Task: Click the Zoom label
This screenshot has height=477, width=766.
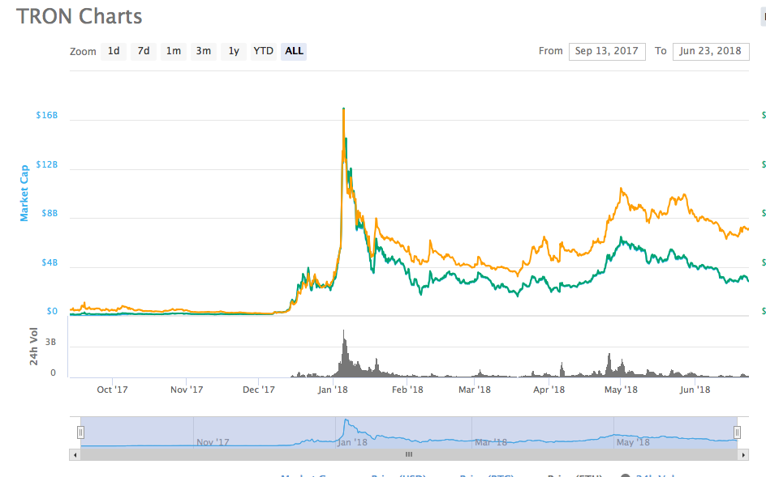Action: 83,52
